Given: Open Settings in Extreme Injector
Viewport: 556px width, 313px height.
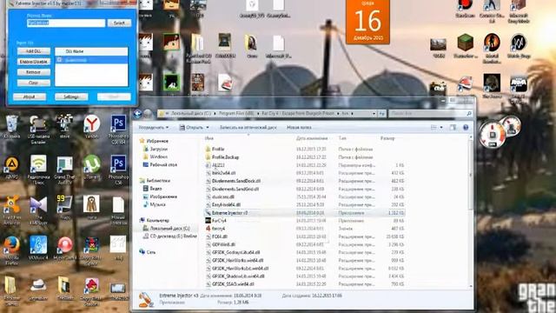Looking at the screenshot, I should click(x=71, y=97).
